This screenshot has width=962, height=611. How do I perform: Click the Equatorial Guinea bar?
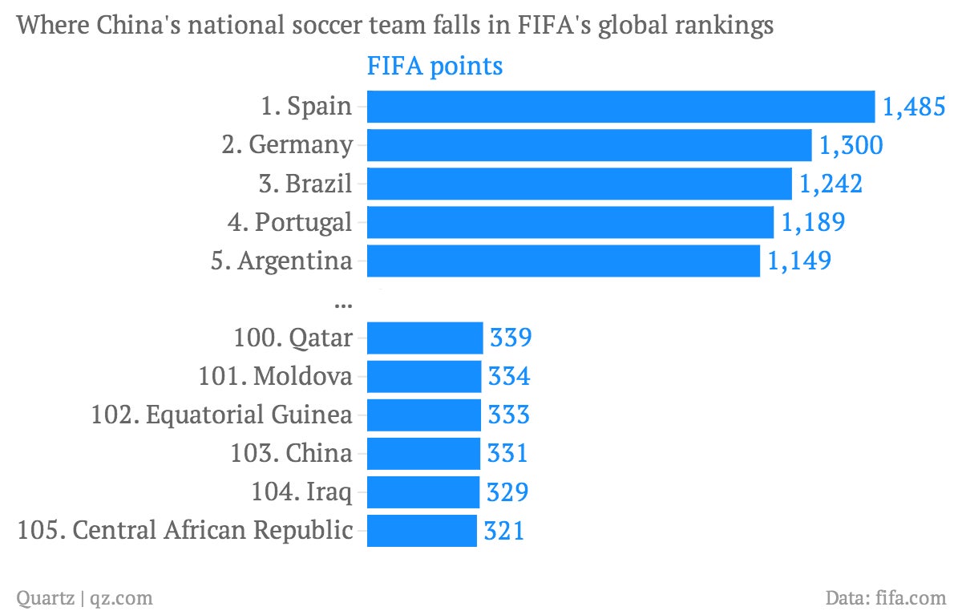pyautogui.click(x=424, y=415)
